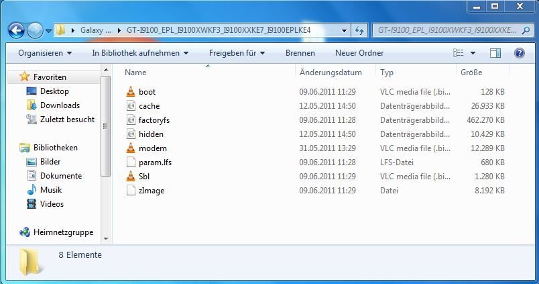Open In Bibliothek aufnehmen dropdown
This screenshot has width=539, height=284.
[x=140, y=53]
